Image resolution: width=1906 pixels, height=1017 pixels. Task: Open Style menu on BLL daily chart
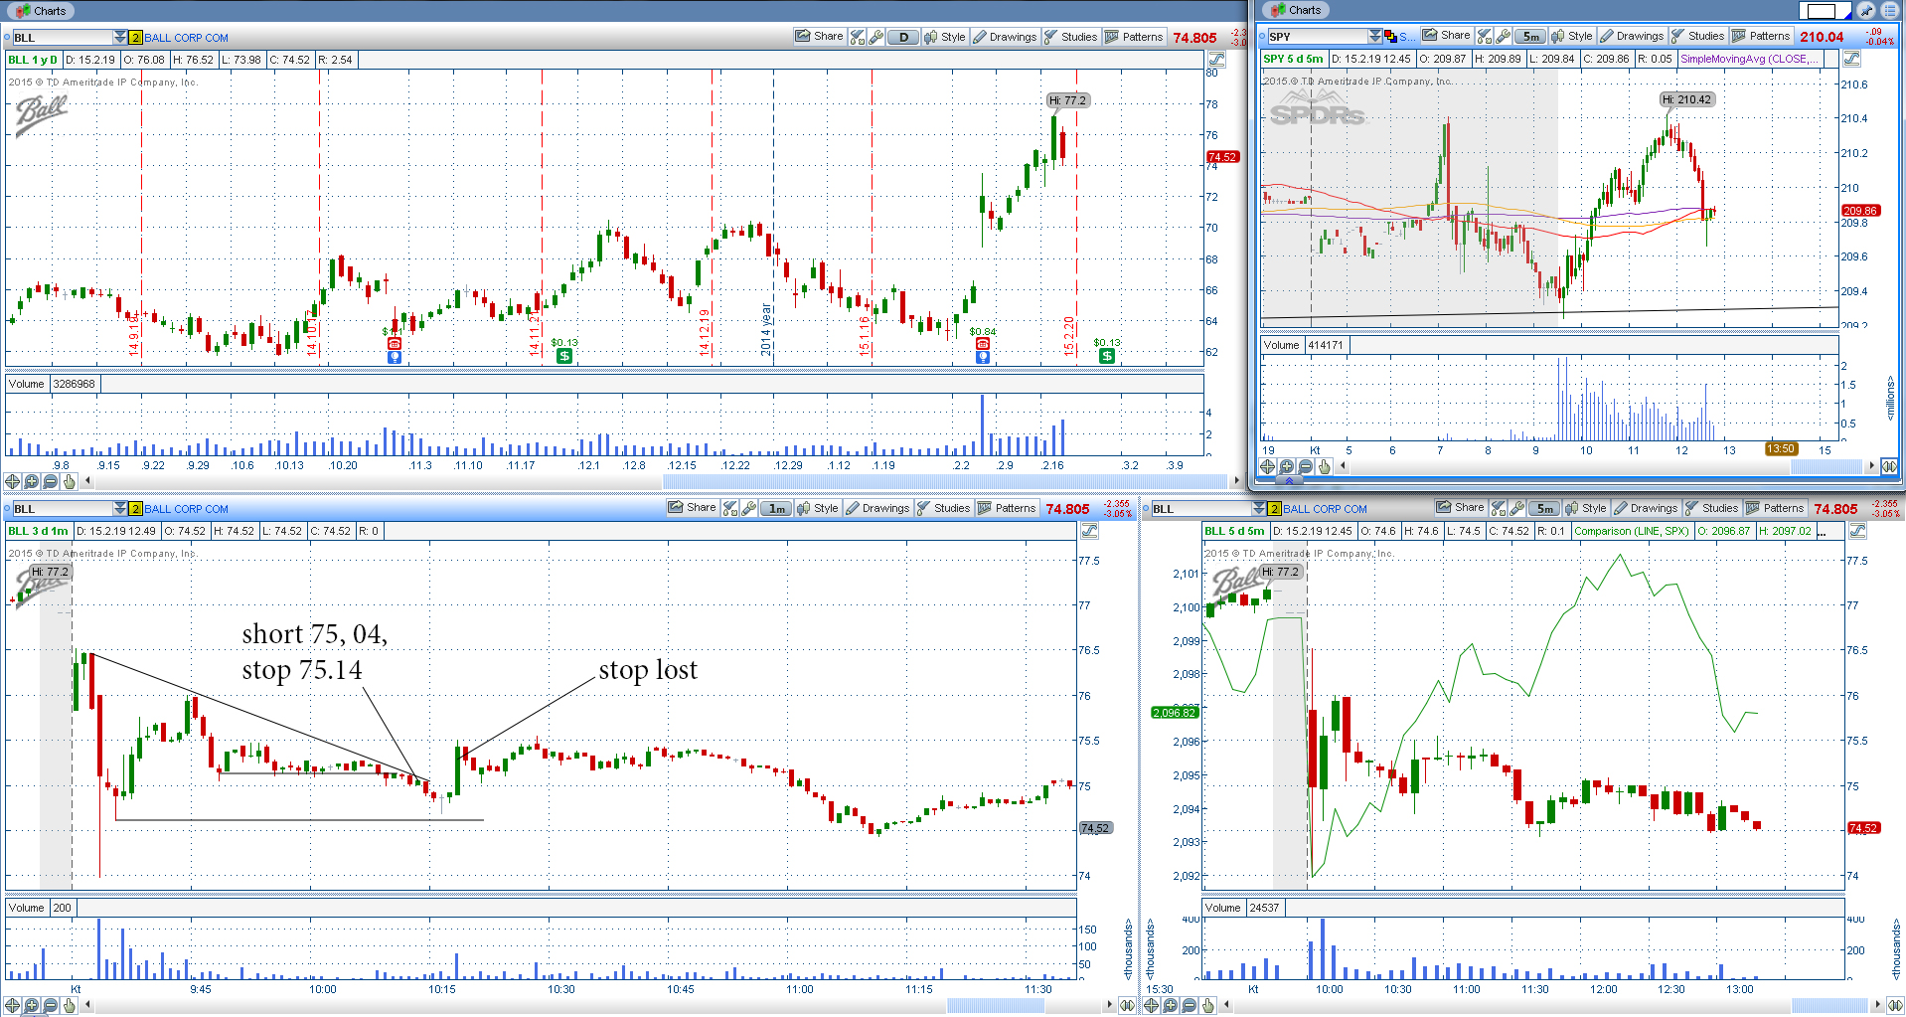tap(945, 37)
